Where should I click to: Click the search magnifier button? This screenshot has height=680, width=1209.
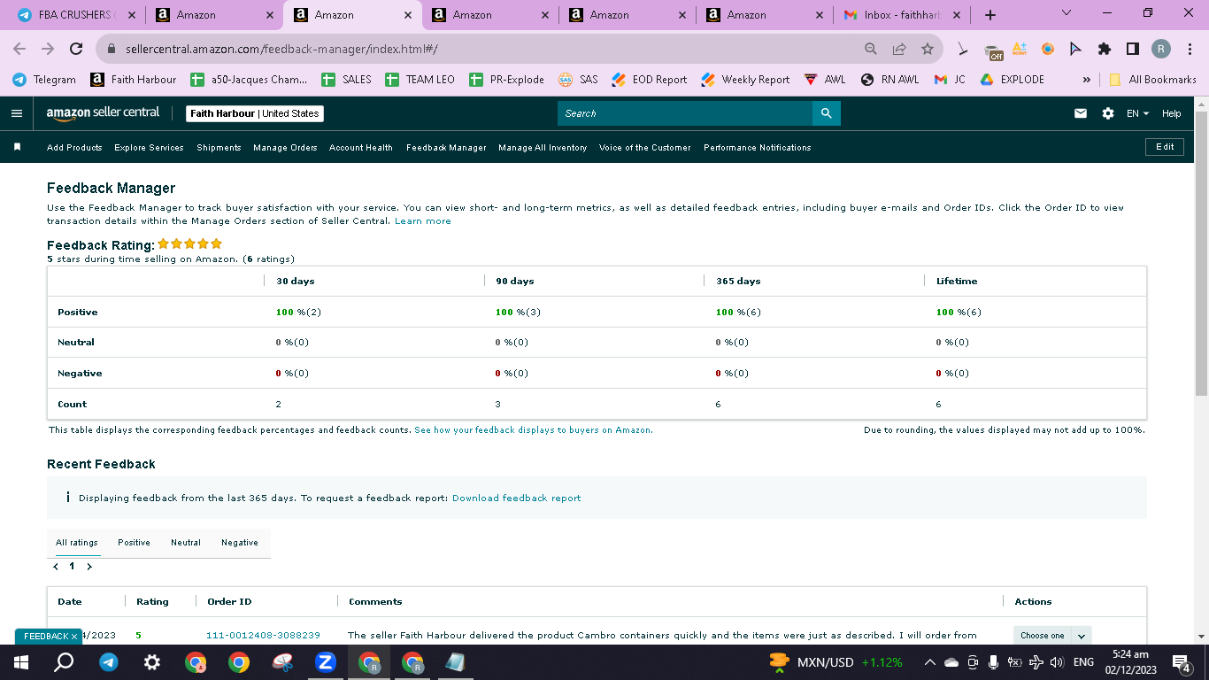826,113
